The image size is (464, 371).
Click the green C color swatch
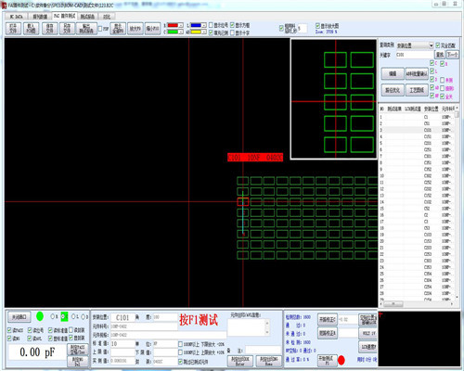pos(173,32)
